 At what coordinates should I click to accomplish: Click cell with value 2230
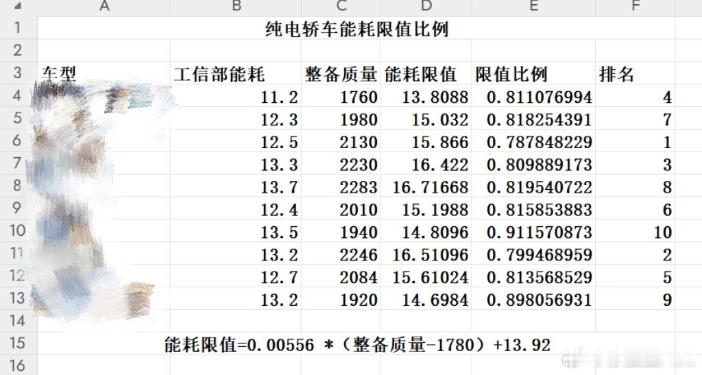(x=341, y=165)
